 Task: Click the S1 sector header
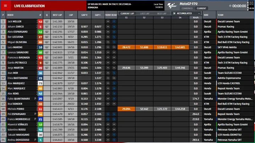pyautogui.click(x=126, y=18)
